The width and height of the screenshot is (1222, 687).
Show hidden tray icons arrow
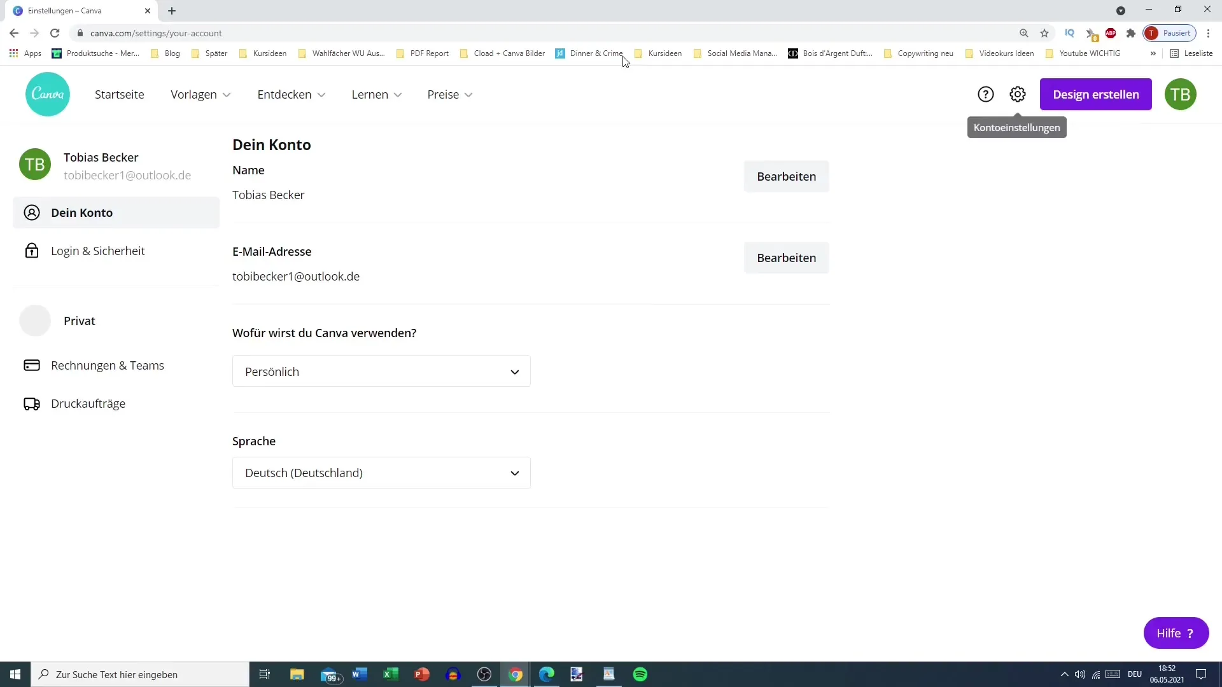pos(1064,674)
